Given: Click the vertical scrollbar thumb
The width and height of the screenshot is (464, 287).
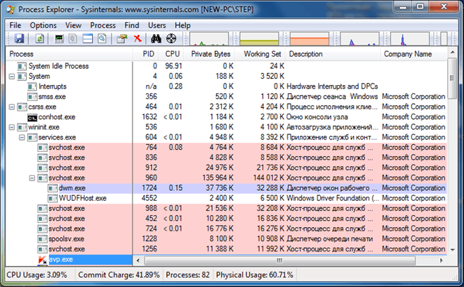Looking at the screenshot, I should [452, 78].
